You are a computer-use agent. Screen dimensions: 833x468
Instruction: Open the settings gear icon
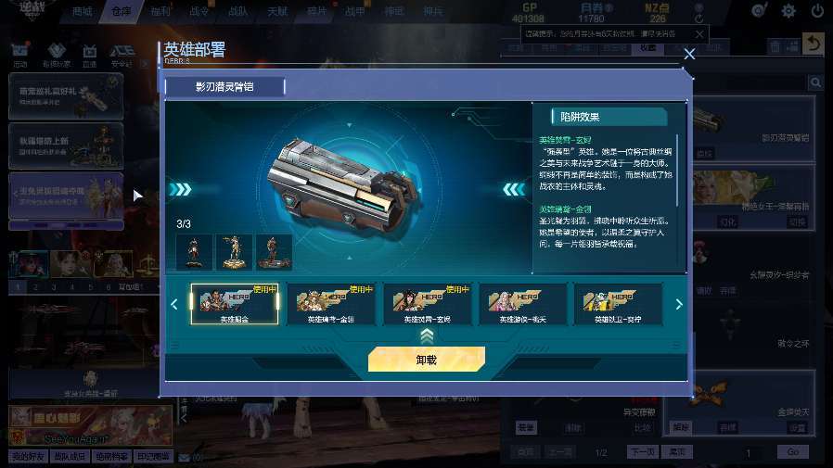[788, 10]
